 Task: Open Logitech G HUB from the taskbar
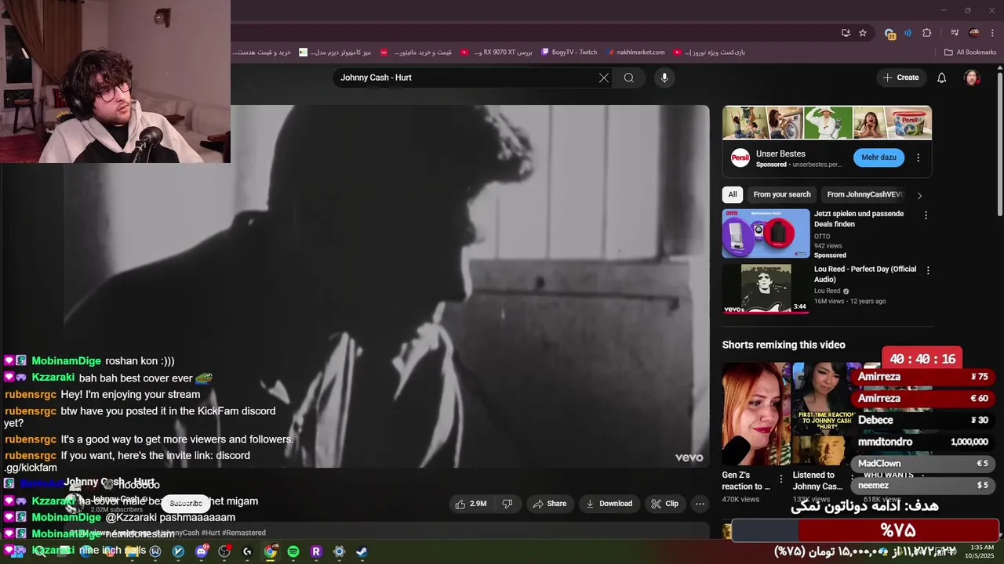[x=247, y=551]
